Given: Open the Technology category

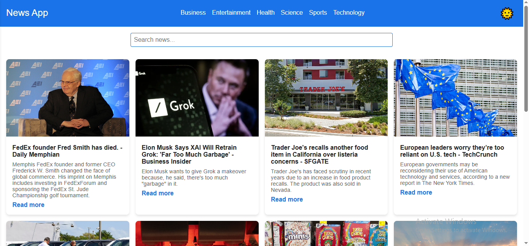Looking at the screenshot, I should [x=349, y=13].
